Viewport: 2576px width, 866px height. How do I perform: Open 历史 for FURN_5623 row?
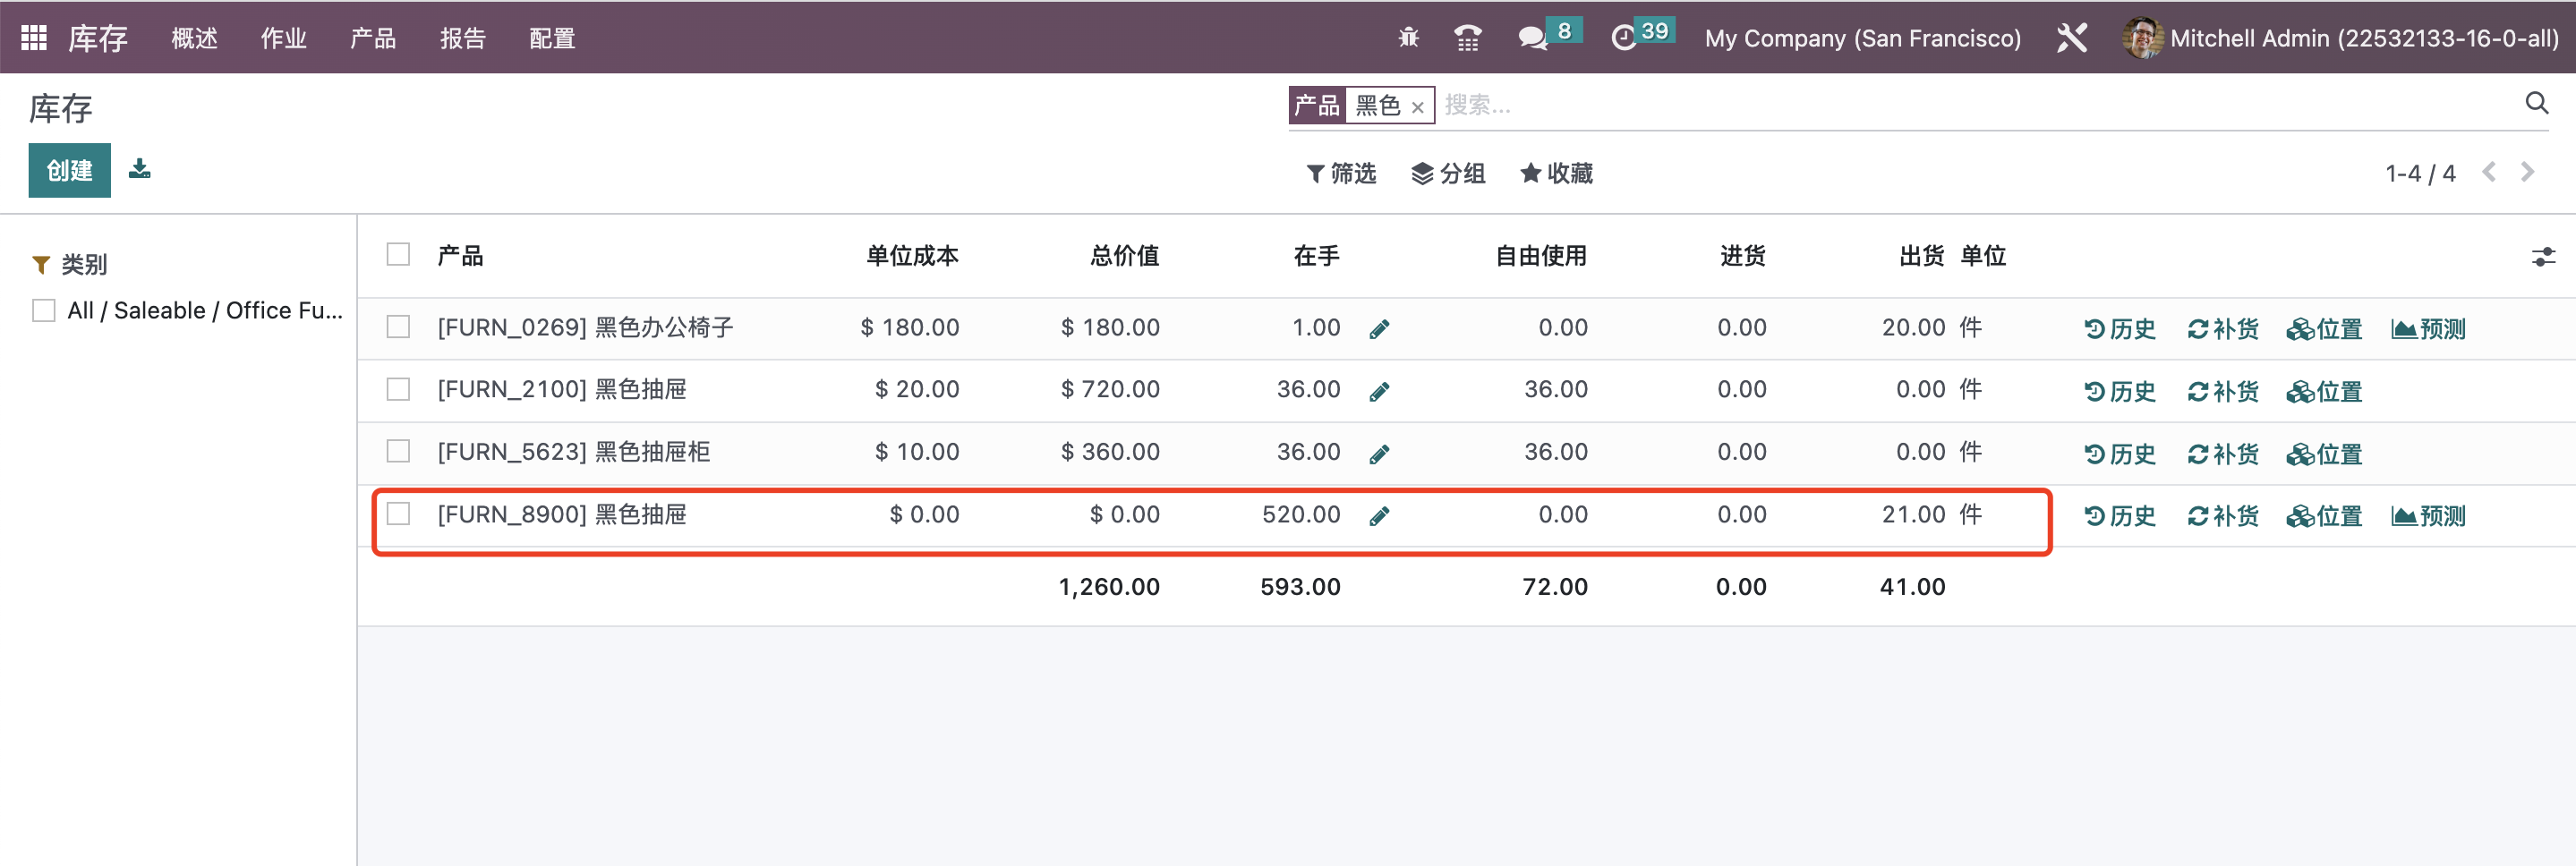[2120, 455]
